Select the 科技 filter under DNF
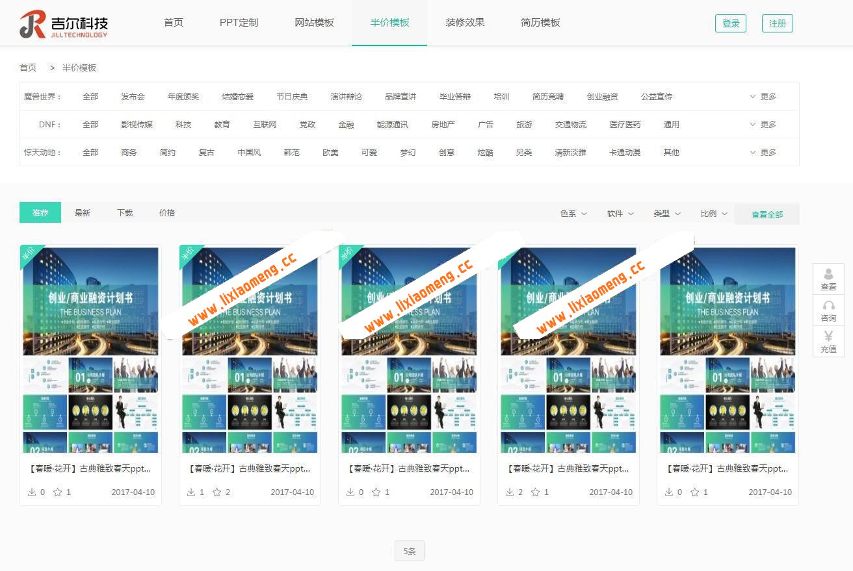 point(183,124)
